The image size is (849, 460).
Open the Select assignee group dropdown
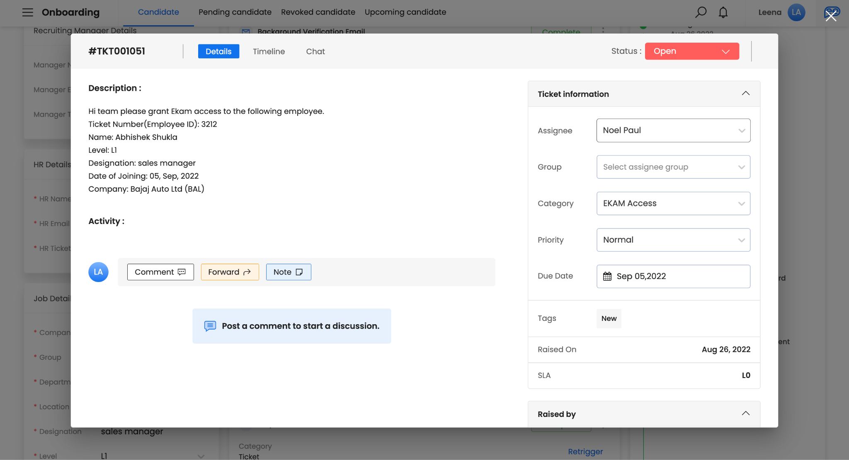pos(673,167)
